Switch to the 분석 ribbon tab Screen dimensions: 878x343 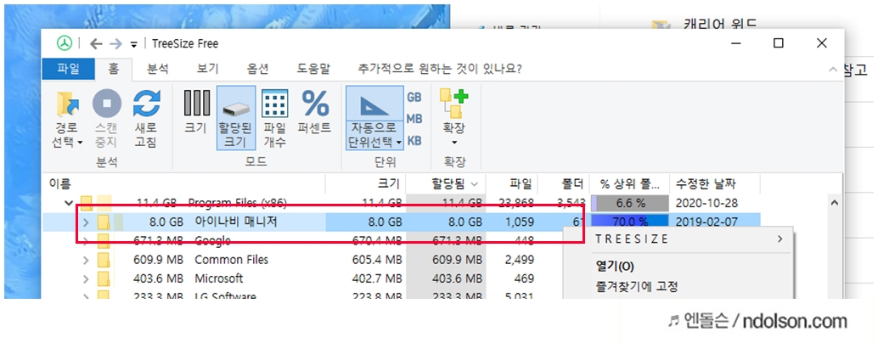coord(157,69)
